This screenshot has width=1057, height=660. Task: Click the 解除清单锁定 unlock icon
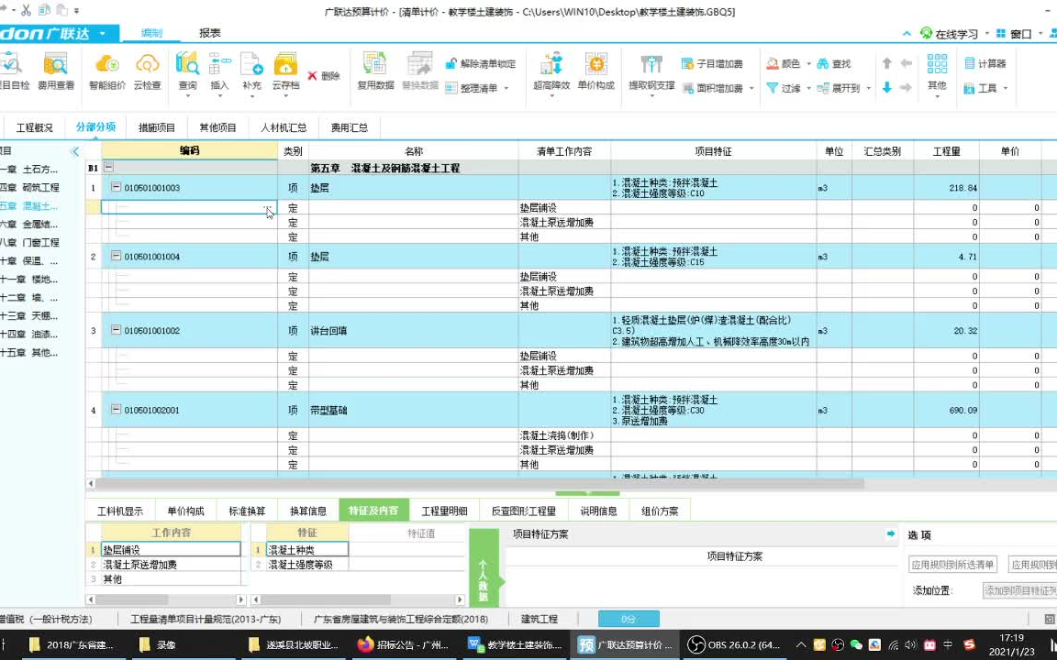coord(451,62)
